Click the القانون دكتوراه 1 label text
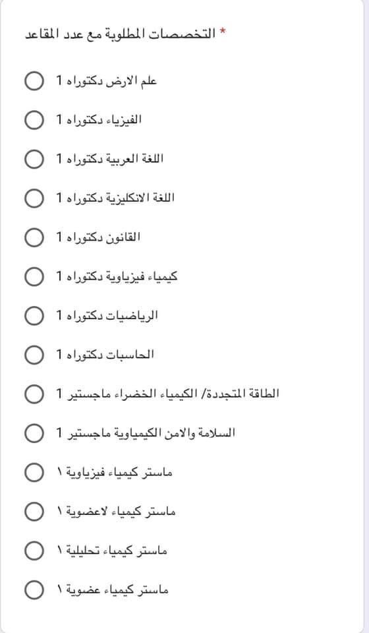 pos(98,237)
